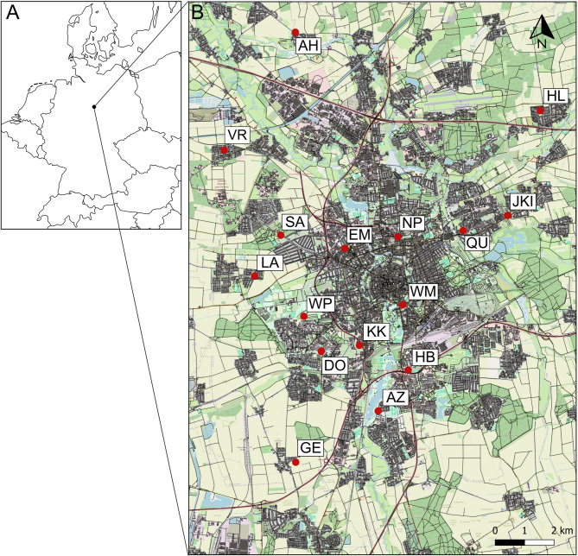Select the QU label box
Image resolution: width=578 pixels, height=556 pixels.
477,243
